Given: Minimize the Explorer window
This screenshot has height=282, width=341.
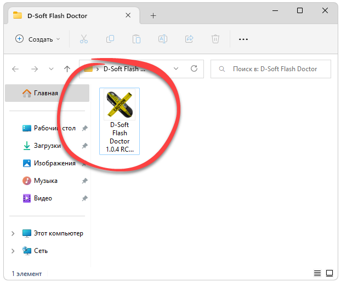Looking at the screenshot, I should click(x=275, y=10).
